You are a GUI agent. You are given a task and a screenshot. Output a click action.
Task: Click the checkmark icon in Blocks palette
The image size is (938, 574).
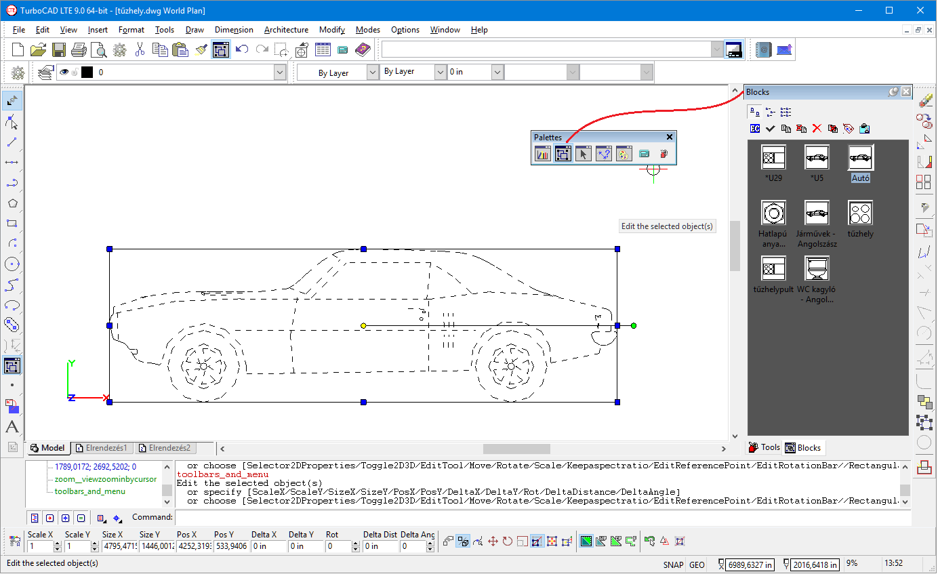(770, 128)
